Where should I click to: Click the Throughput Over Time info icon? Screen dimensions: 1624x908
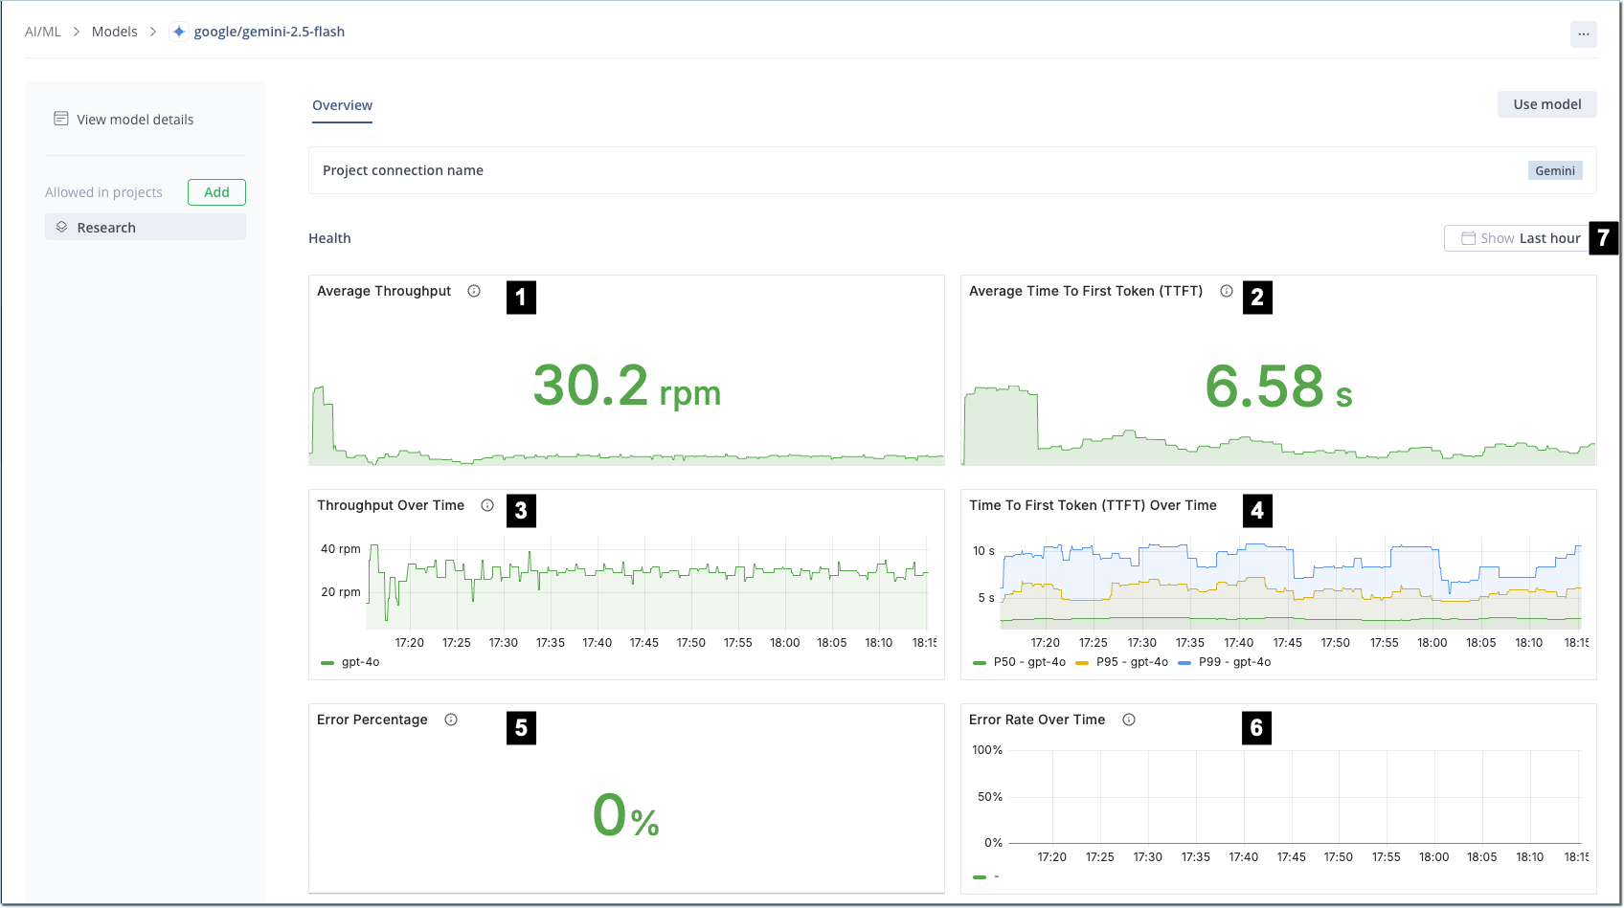(x=488, y=505)
